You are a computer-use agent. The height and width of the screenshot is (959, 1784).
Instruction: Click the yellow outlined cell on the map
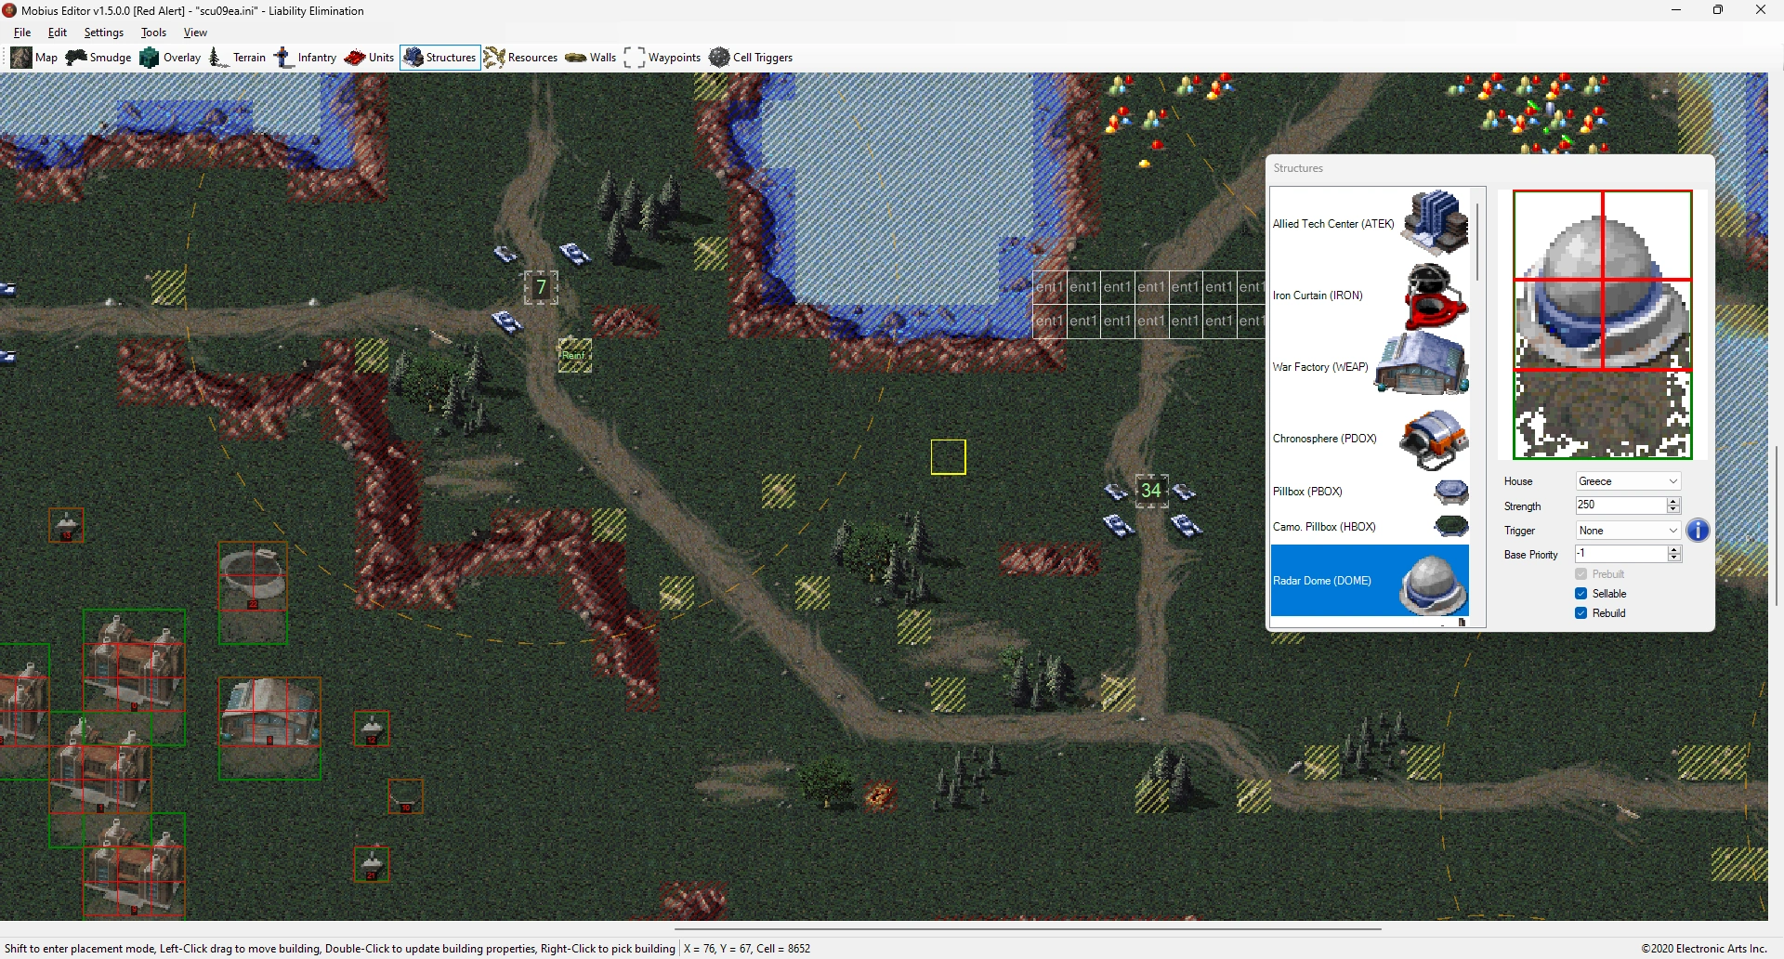[949, 457]
